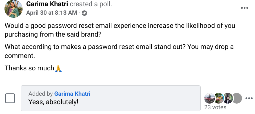Select the 'Yess, absolutely!' poll option box
This screenshot has height=114, width=255.
tap(110, 98)
